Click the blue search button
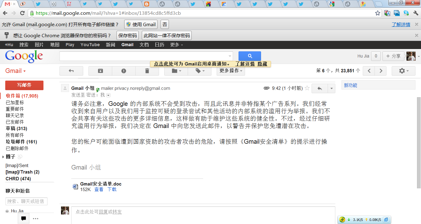 pyautogui.click(x=250, y=56)
